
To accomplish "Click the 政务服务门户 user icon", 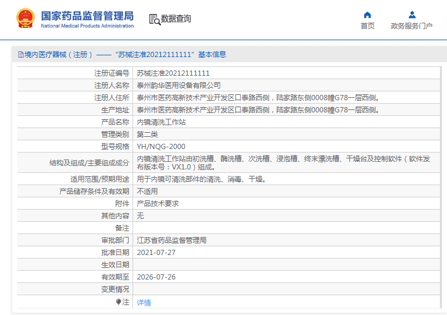I will [x=412, y=15].
